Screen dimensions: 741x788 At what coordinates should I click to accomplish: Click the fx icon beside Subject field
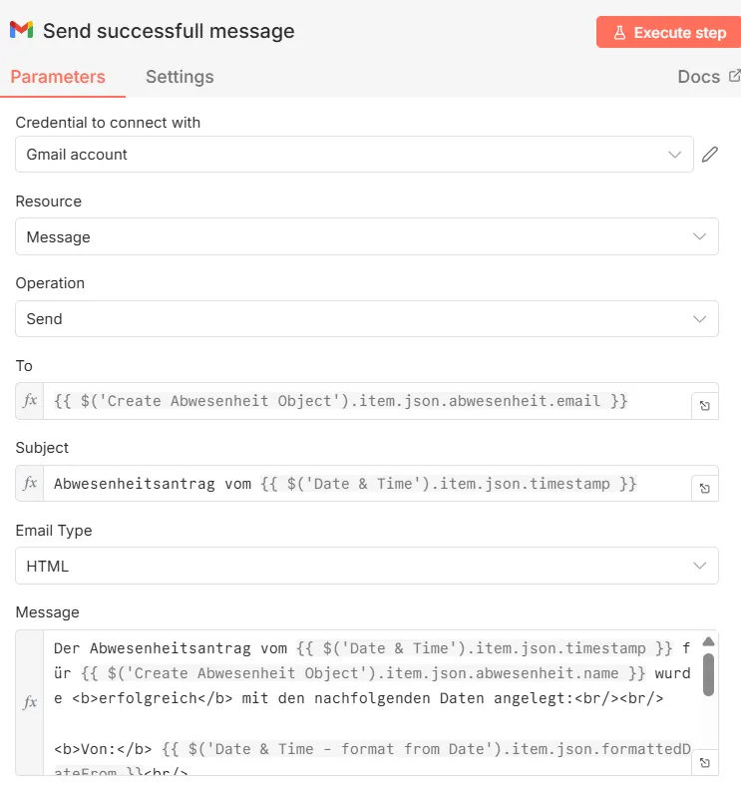(30, 483)
